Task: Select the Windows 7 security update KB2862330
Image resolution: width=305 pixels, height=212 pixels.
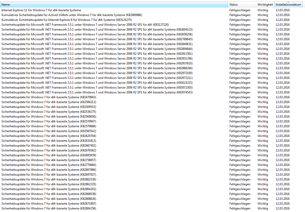Action: [49, 179]
